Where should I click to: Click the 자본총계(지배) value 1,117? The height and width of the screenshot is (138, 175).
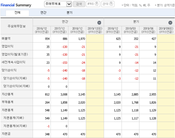pos(135,118)
